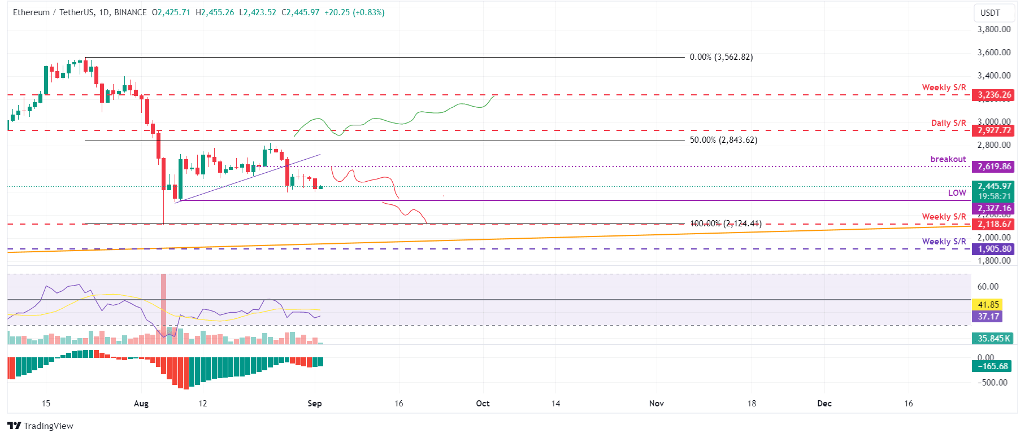
Task: Click the 2,118.67 Weekly S/R price tag
Action: [x=993, y=224]
